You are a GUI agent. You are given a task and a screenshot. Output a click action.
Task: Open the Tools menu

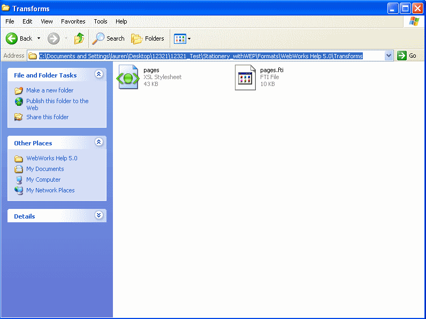pos(101,21)
